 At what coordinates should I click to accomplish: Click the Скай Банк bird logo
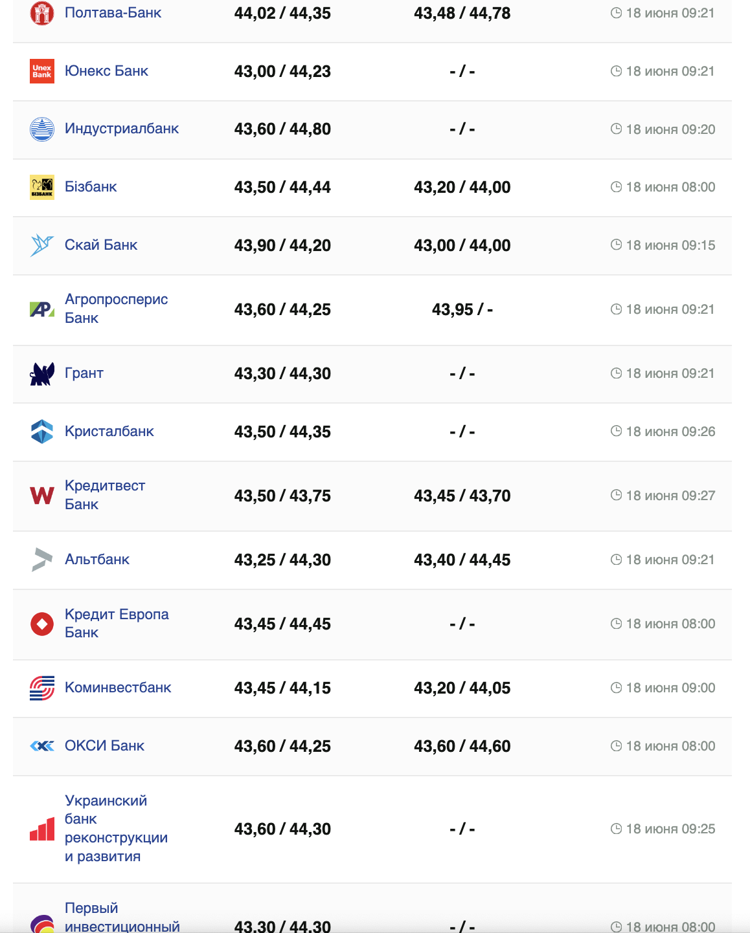pyautogui.click(x=42, y=245)
